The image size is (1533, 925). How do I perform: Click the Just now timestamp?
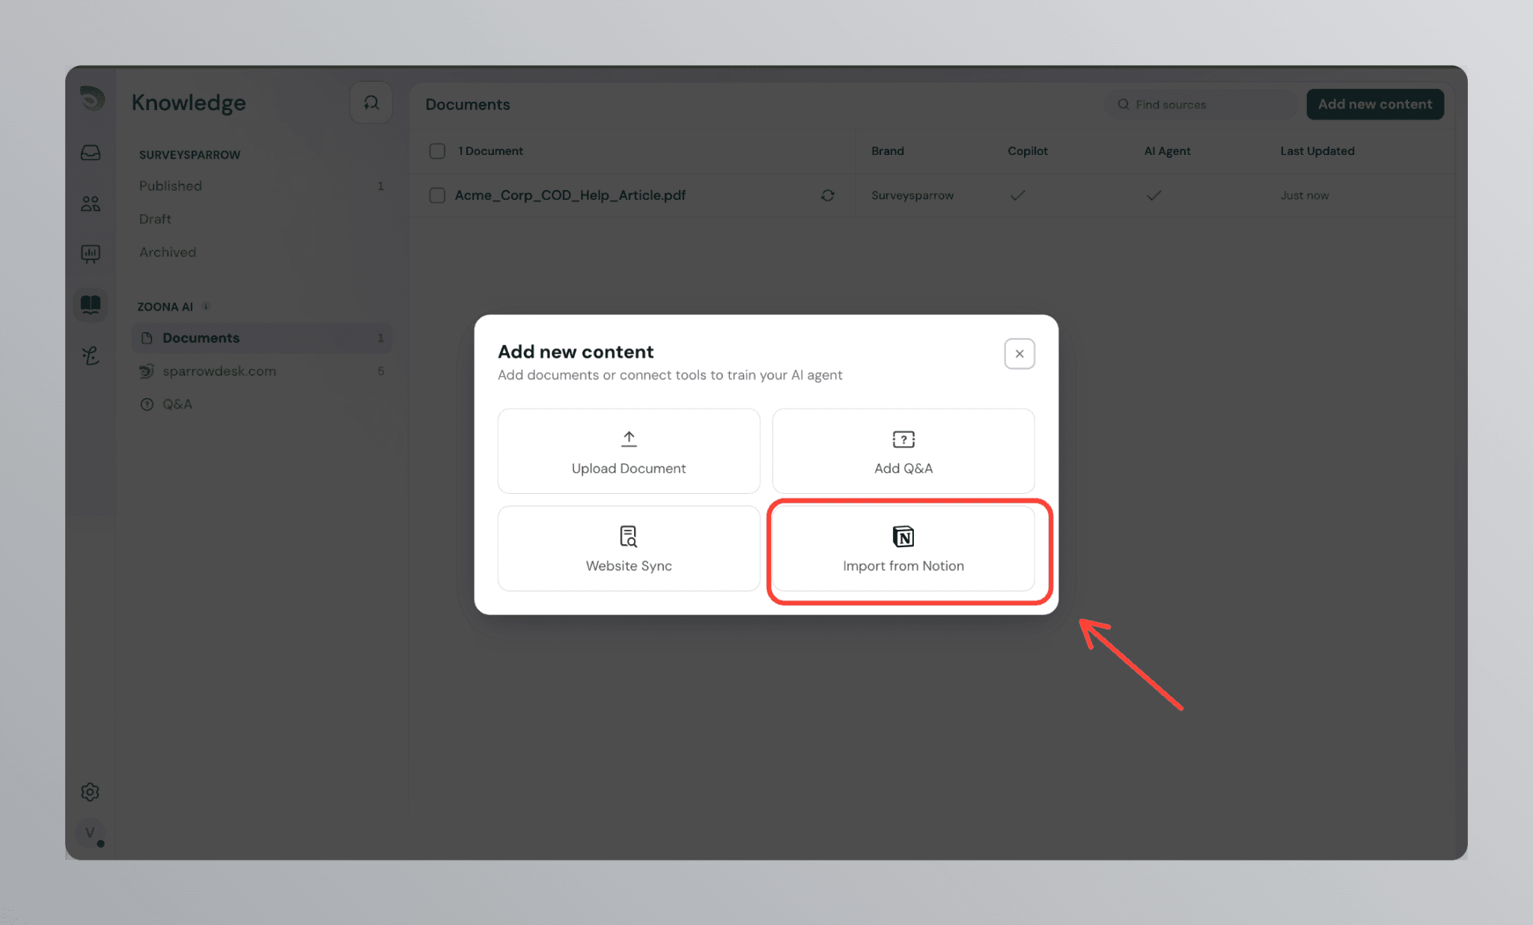1305,195
